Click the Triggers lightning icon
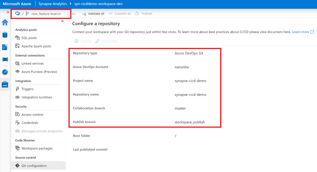 (x=17, y=89)
